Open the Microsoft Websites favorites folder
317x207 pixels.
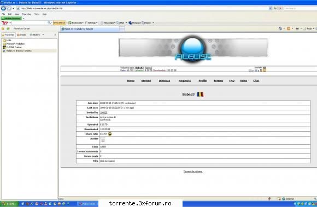(x=14, y=44)
